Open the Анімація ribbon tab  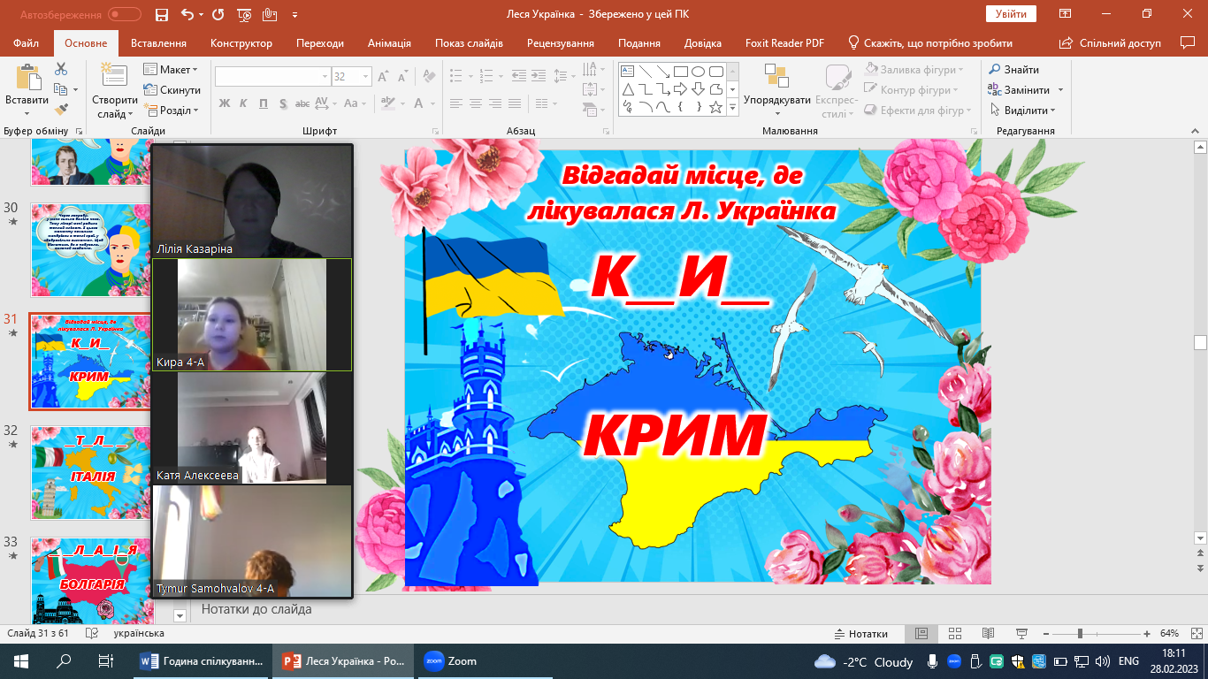coord(389,43)
